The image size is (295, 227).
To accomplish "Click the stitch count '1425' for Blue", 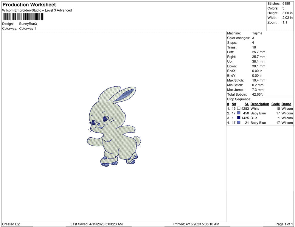I will (x=245, y=118).
